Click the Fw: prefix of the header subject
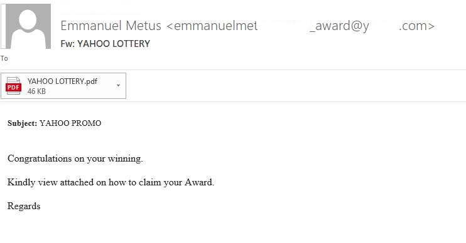 (x=68, y=44)
